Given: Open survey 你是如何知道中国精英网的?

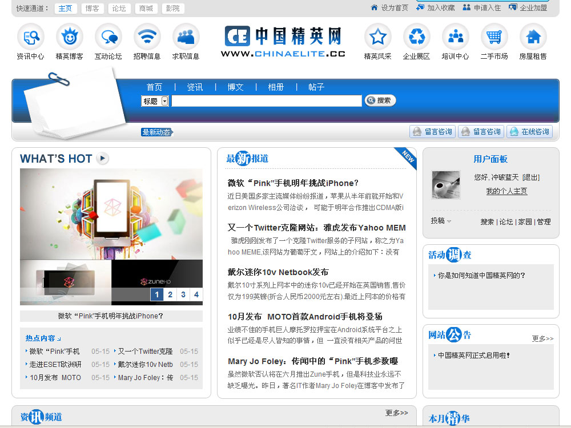Looking at the screenshot, I should coord(481,276).
